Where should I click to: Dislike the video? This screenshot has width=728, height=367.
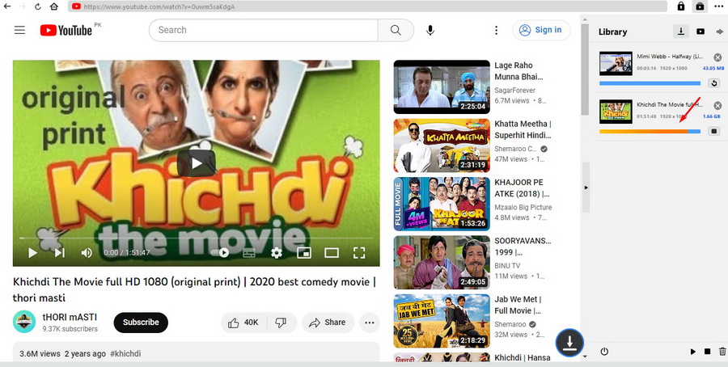coord(281,323)
